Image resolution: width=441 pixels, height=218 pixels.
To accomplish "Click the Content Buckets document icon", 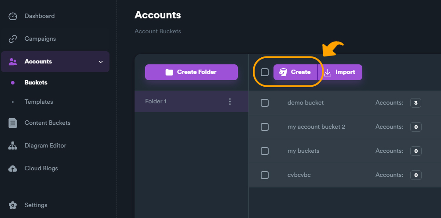I will pos(13,123).
